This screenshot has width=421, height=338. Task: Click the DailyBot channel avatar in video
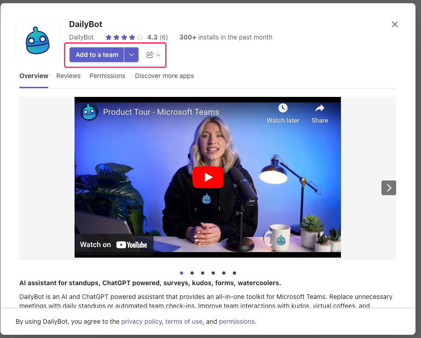(x=89, y=112)
